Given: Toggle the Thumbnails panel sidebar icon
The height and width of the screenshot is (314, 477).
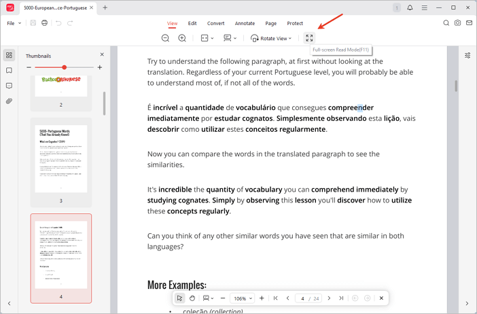Looking at the screenshot, I should pos(9,55).
